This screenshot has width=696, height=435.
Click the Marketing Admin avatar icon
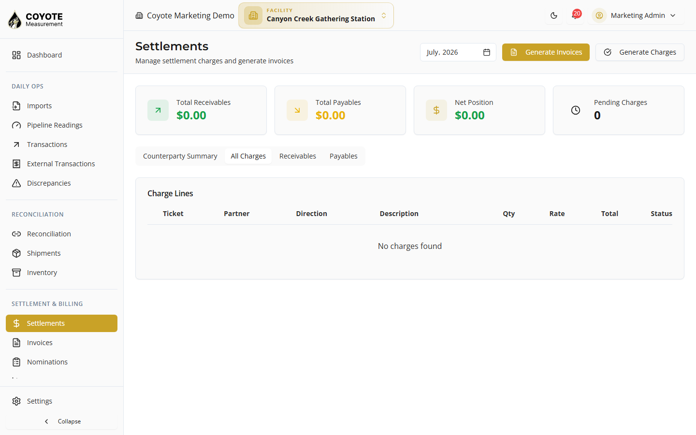coord(599,15)
